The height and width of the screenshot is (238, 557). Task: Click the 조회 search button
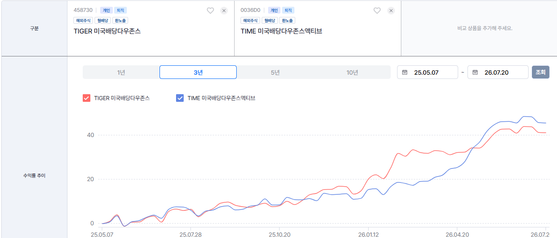coord(540,72)
